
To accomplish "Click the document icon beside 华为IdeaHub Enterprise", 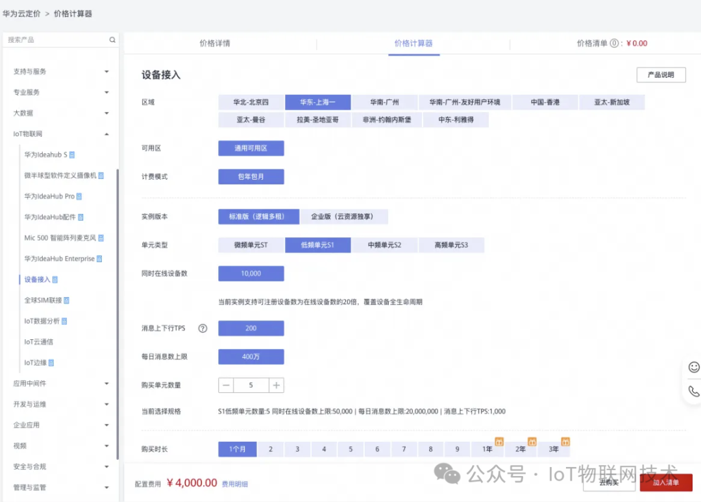I will pyautogui.click(x=99, y=259).
